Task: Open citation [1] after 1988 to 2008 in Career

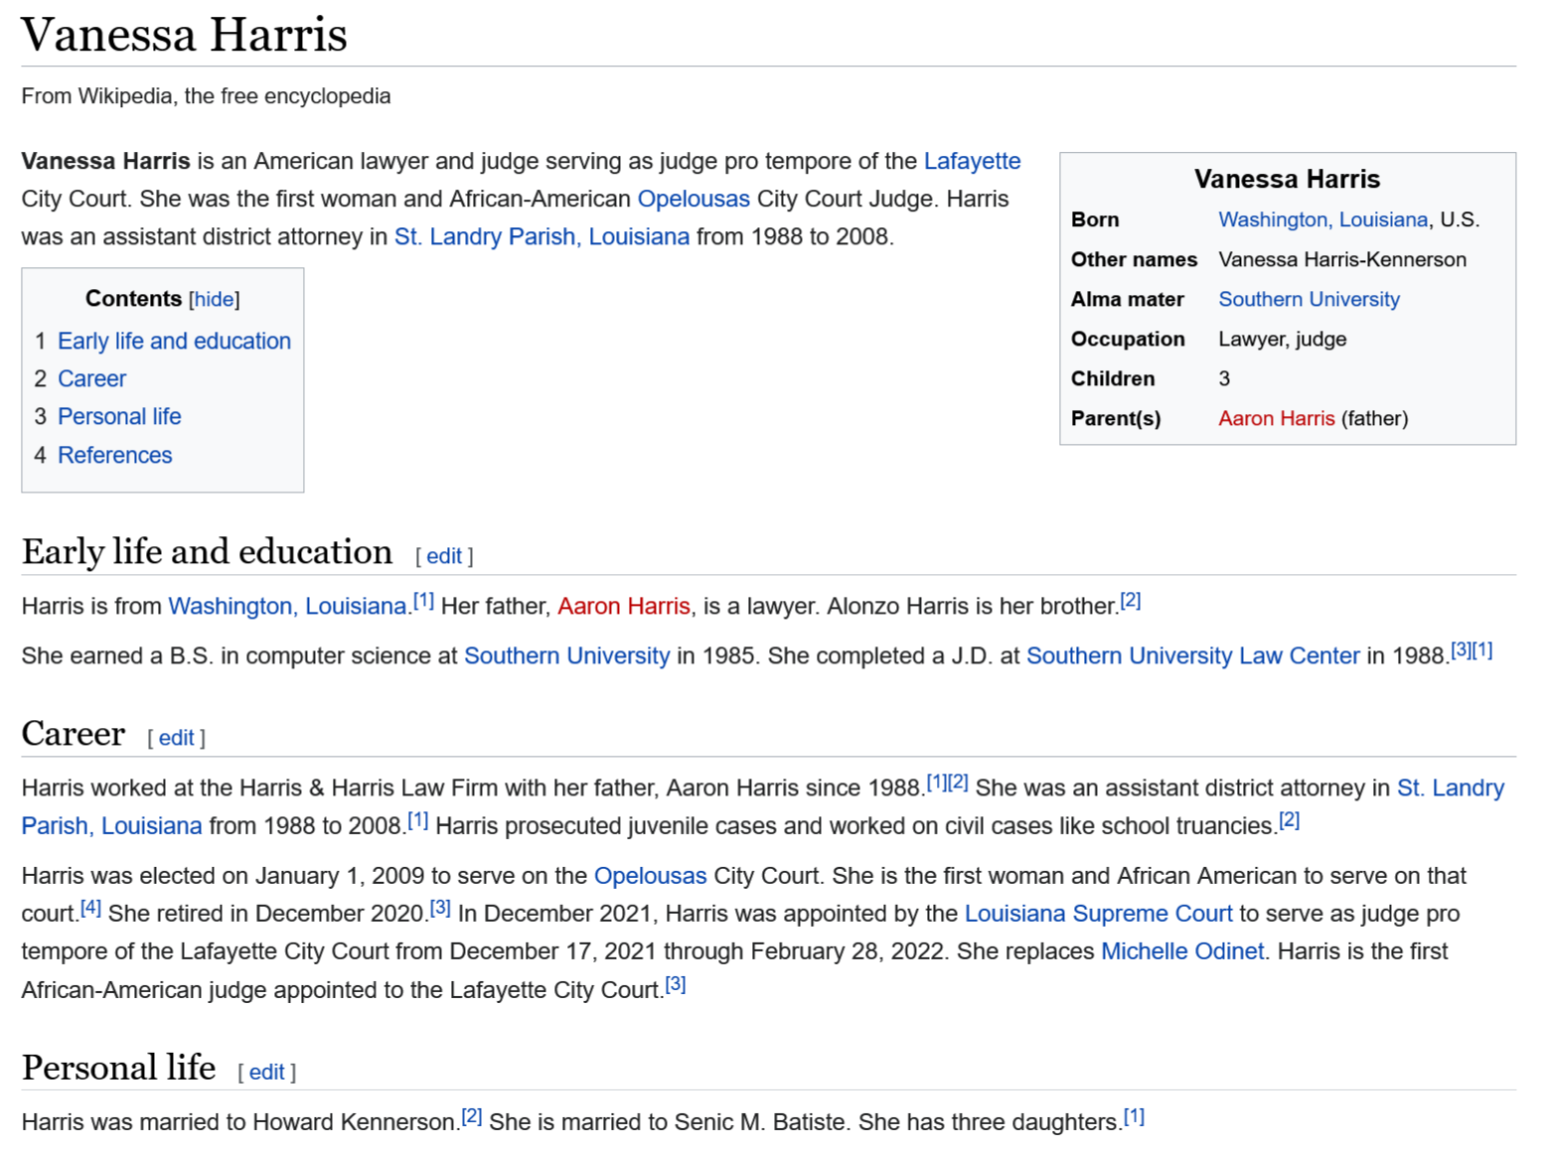Action: (418, 819)
